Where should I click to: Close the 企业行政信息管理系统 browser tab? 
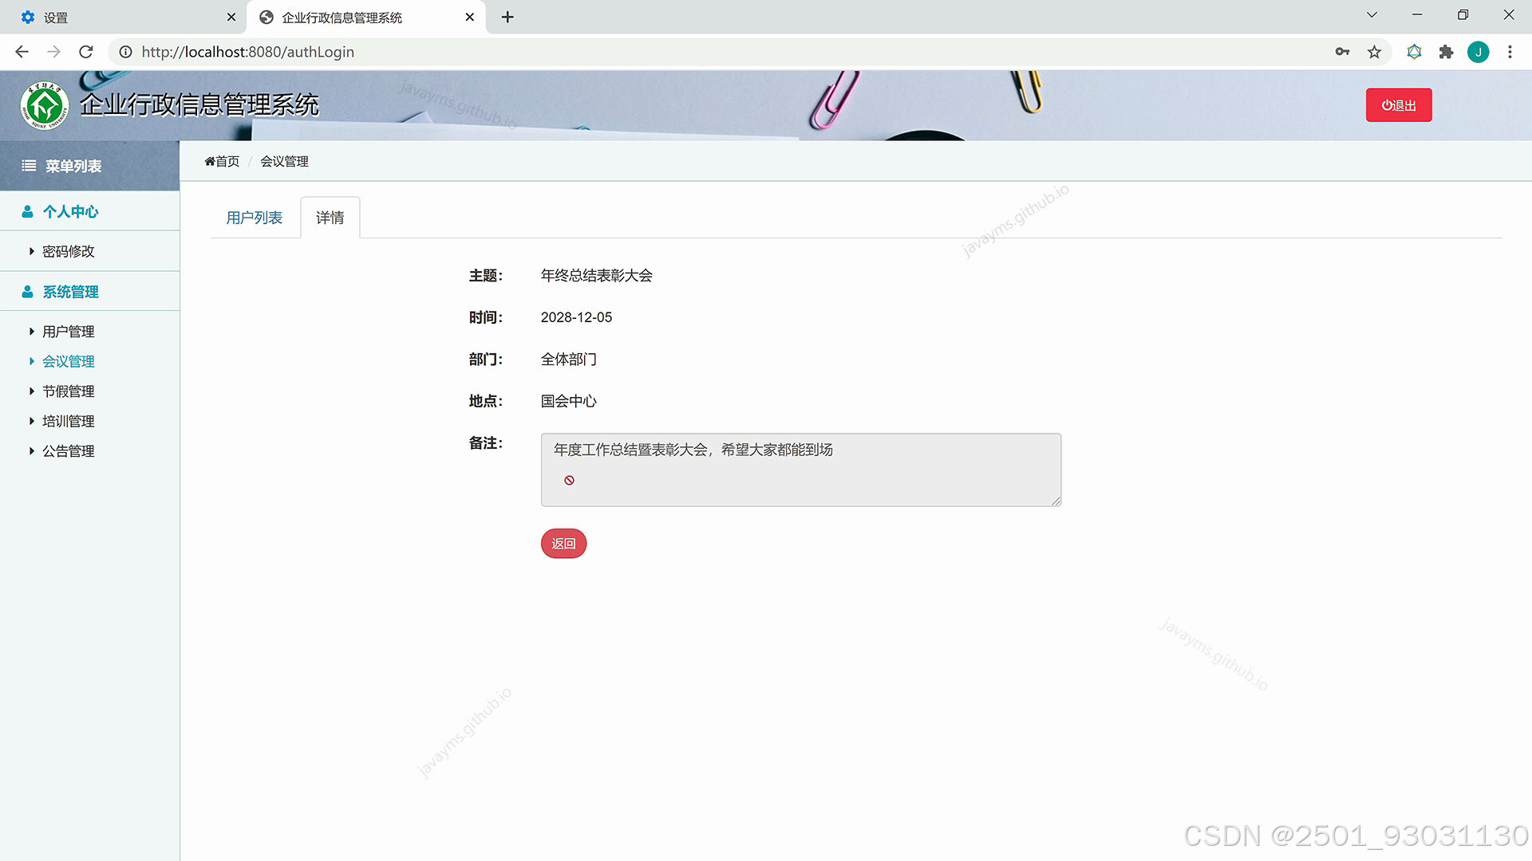[x=470, y=17]
